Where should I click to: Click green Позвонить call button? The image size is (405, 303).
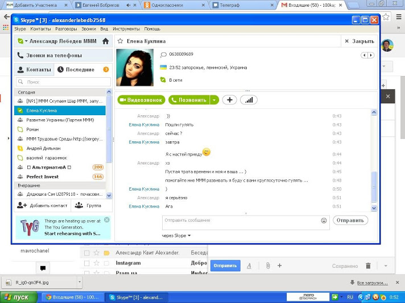[189, 100]
